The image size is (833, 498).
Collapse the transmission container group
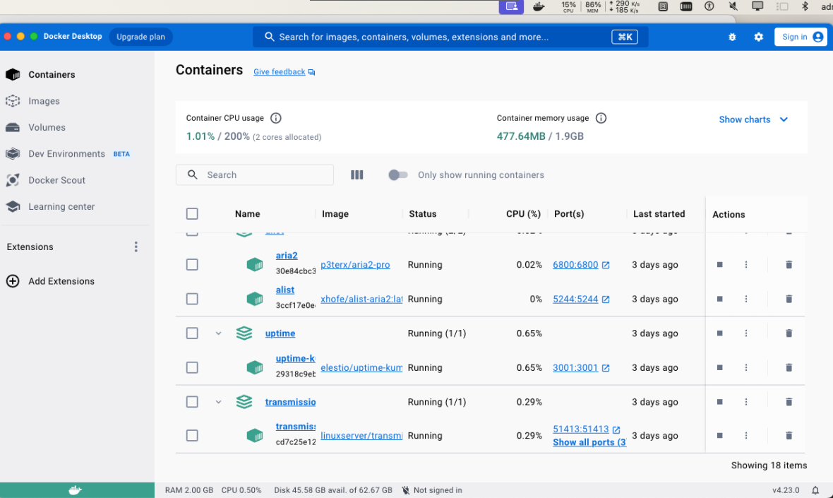(218, 401)
